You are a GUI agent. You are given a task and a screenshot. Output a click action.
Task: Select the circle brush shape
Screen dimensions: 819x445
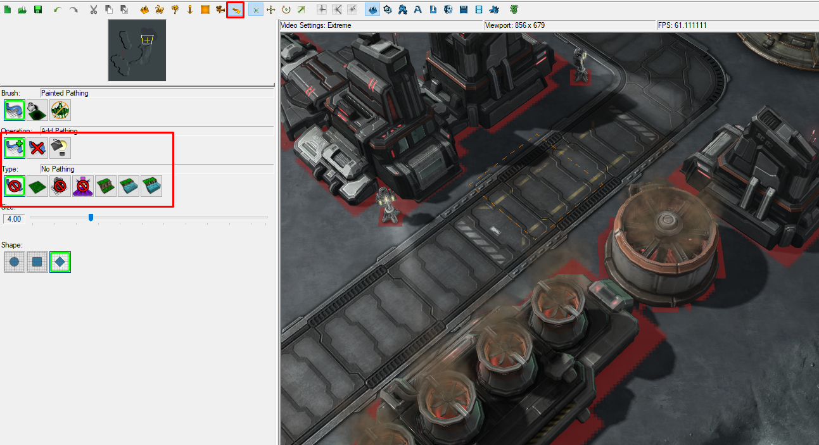pos(15,262)
